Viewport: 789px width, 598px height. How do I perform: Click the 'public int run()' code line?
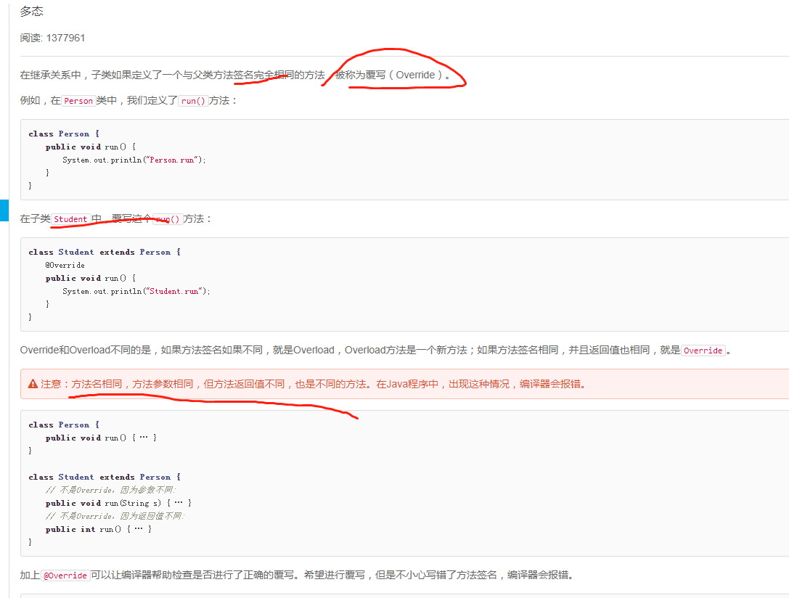pos(98,529)
